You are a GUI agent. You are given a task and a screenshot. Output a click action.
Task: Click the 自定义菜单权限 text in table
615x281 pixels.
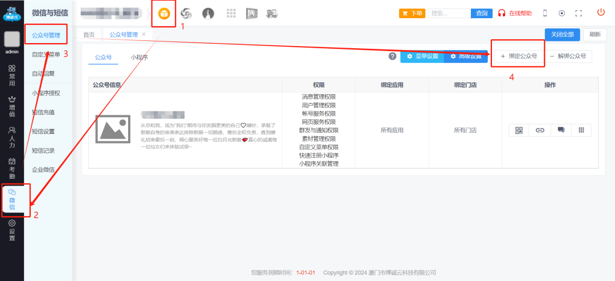319,147
